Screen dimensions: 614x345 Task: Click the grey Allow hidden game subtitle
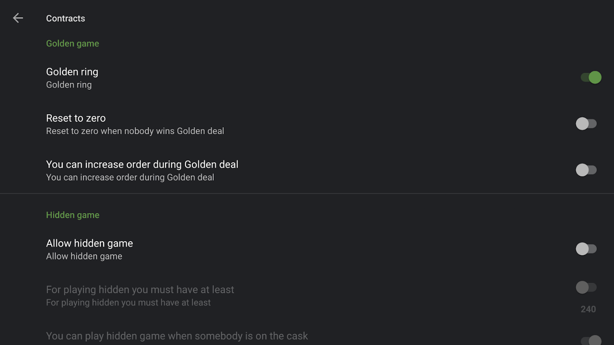tap(84, 256)
